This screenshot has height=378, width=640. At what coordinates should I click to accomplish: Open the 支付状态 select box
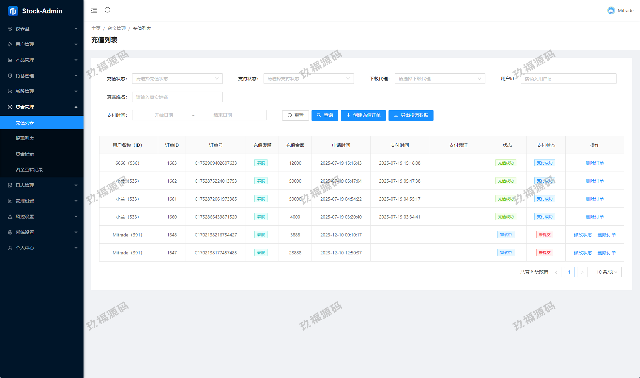[308, 79]
